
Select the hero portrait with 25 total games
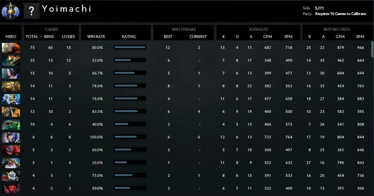[11, 60]
